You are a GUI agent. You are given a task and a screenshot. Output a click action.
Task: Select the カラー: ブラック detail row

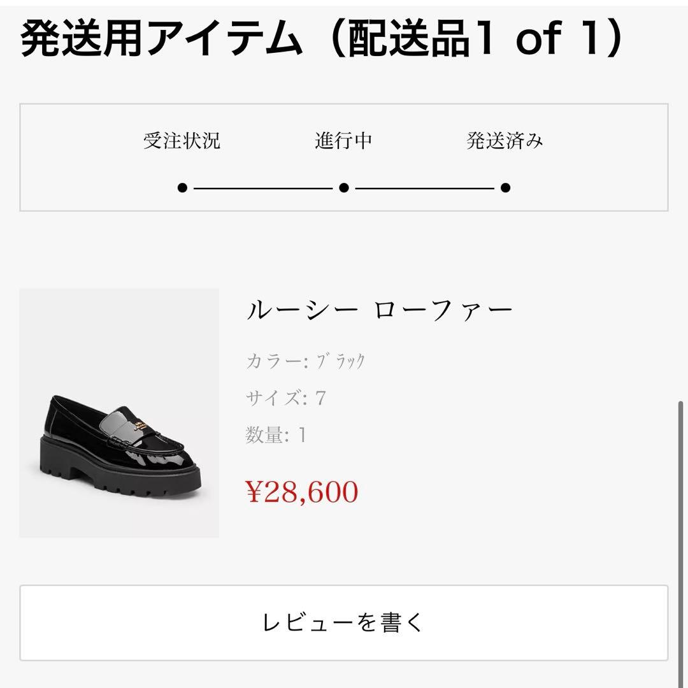[306, 361]
